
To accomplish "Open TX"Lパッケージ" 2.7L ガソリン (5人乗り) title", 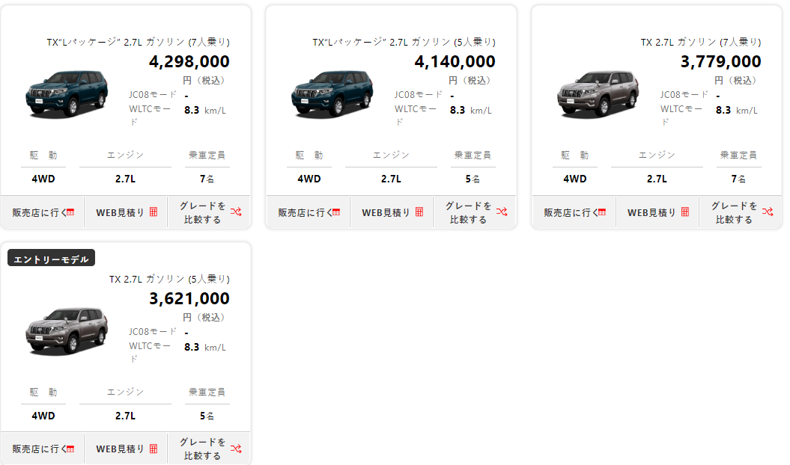I will pyautogui.click(x=404, y=42).
